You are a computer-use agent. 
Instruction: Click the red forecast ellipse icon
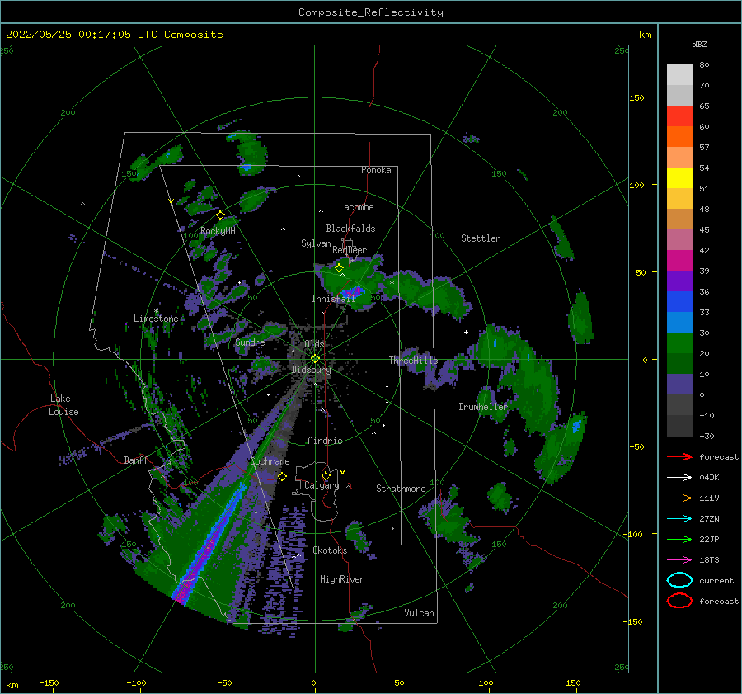click(679, 601)
